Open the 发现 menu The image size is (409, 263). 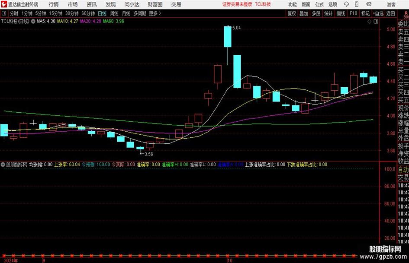111,4
